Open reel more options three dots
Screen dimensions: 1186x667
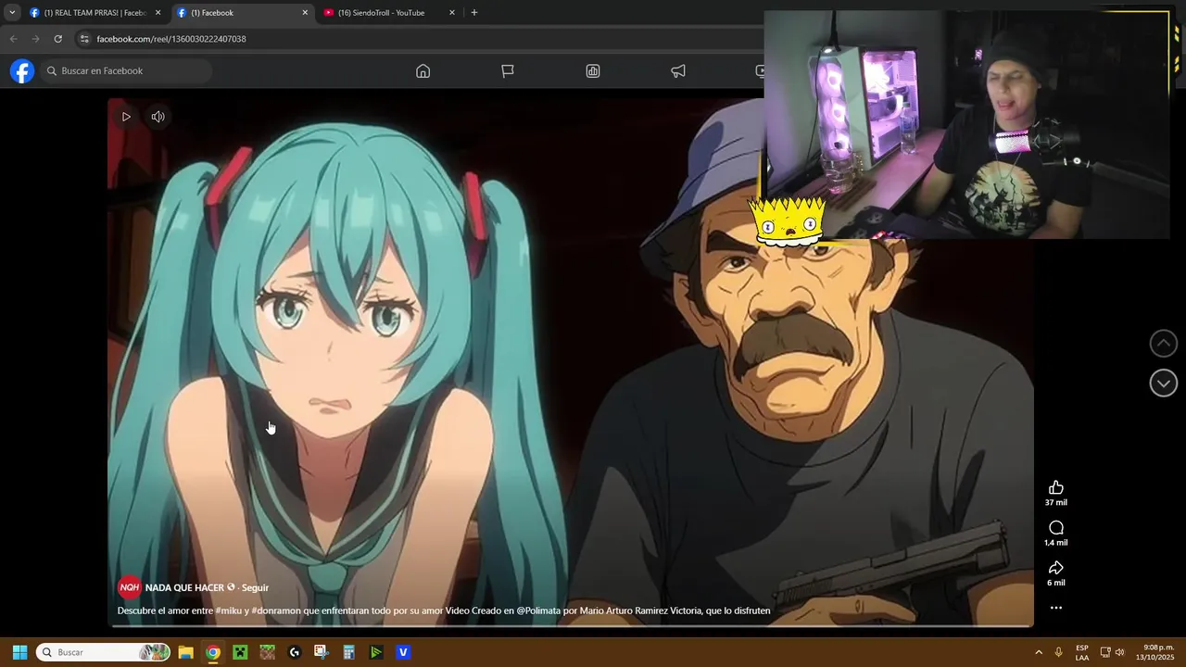coord(1055,608)
